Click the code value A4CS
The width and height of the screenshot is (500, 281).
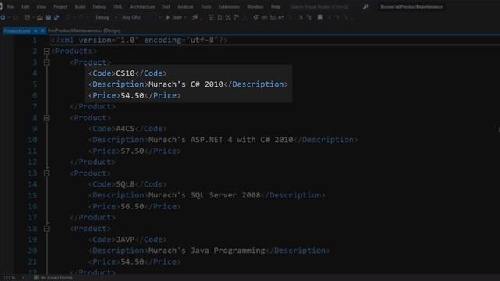click(x=125, y=129)
